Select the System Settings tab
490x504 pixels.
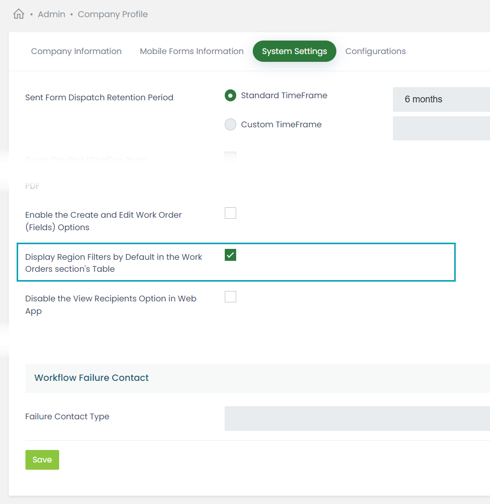tap(294, 51)
